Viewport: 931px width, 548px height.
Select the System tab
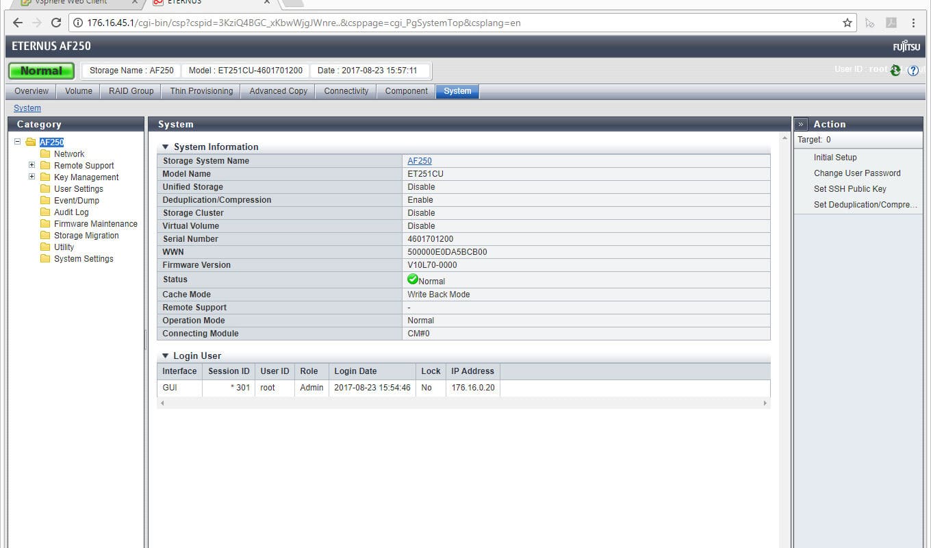point(457,91)
